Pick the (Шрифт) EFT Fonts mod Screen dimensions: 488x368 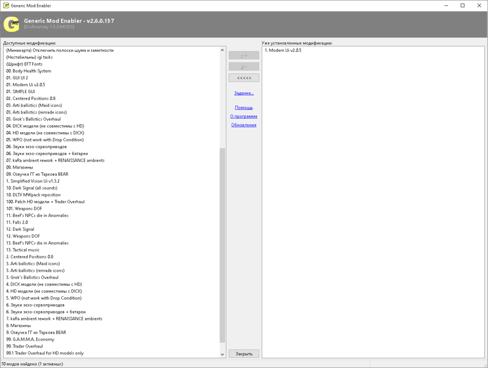pos(24,64)
